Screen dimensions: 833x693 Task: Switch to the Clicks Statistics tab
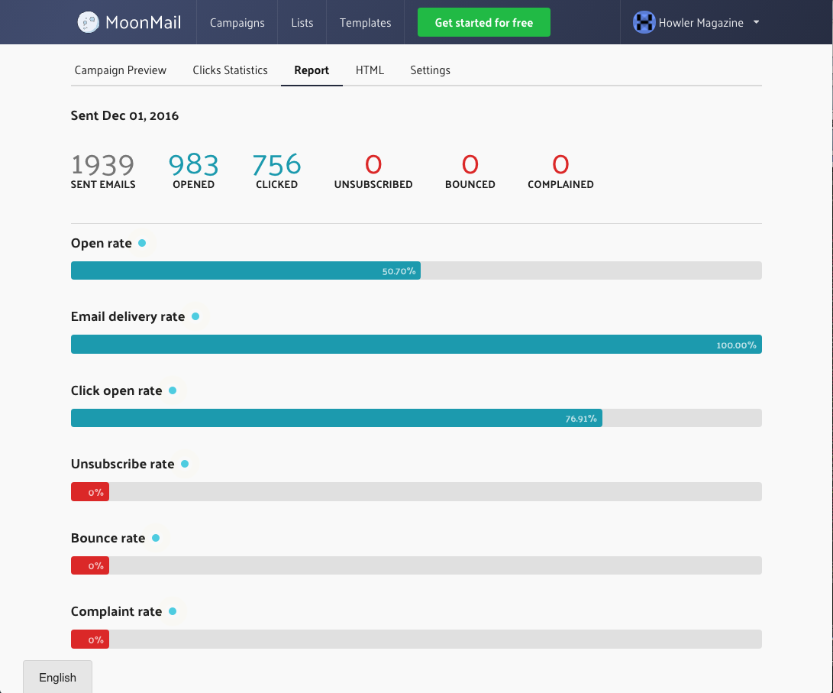point(230,70)
